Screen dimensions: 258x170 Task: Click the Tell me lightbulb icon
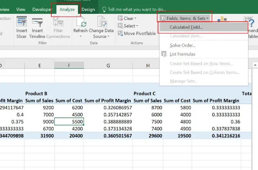(104, 10)
